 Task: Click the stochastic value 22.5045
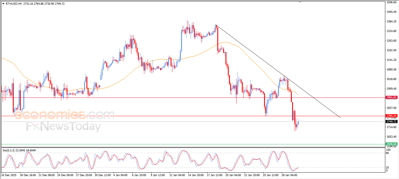[x=20, y=150]
